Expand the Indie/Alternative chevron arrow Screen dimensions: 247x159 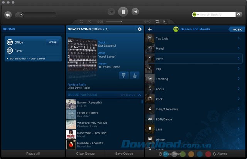coord(239,109)
